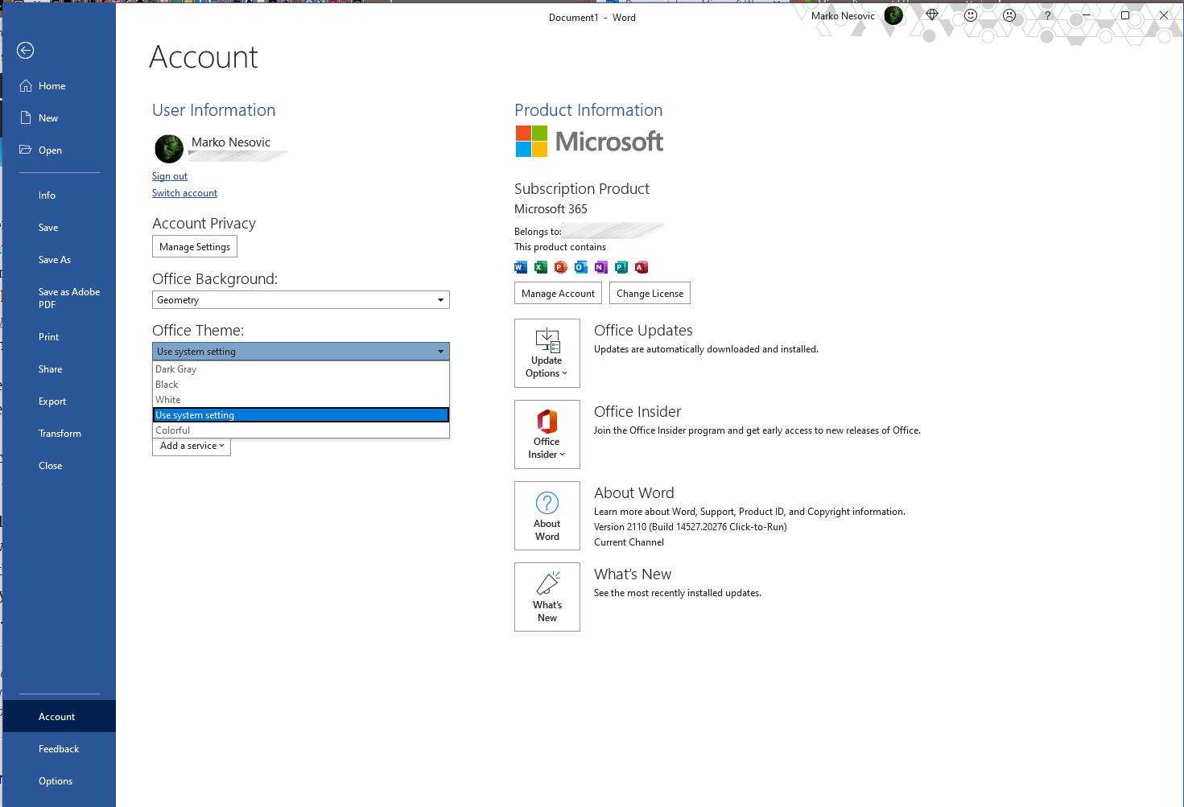The image size is (1184, 807).
Task: Open the Office Background dropdown
Action: (x=439, y=299)
